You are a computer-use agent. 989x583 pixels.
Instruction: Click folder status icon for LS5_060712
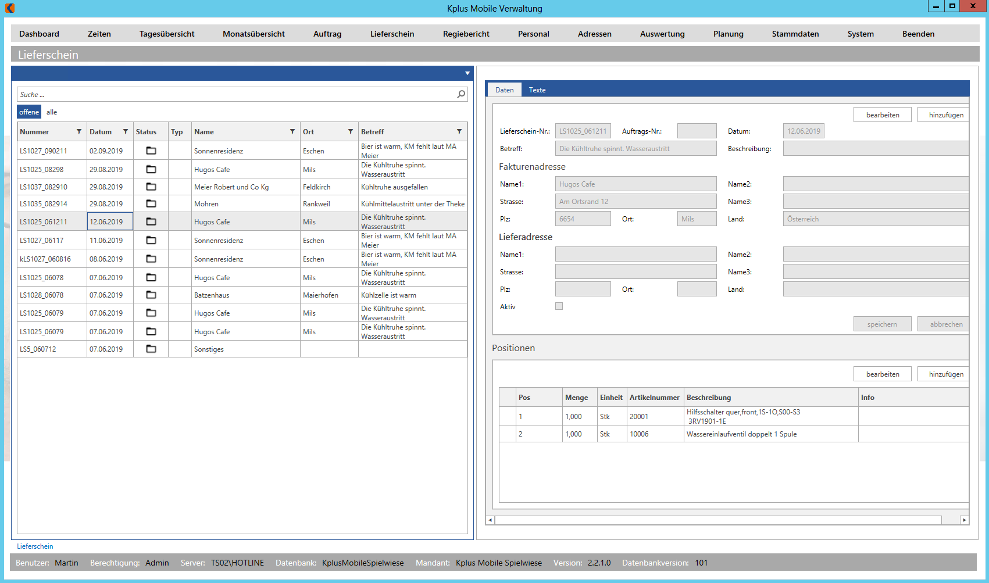151,349
